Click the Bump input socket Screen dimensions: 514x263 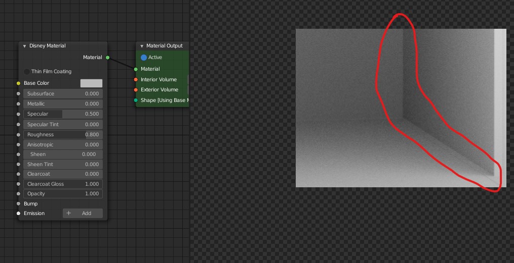tap(19, 204)
